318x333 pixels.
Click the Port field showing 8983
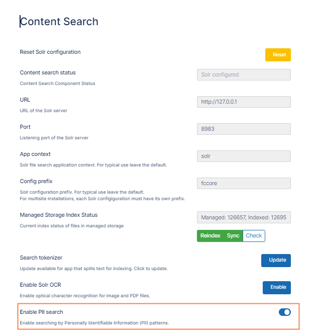[244, 129]
